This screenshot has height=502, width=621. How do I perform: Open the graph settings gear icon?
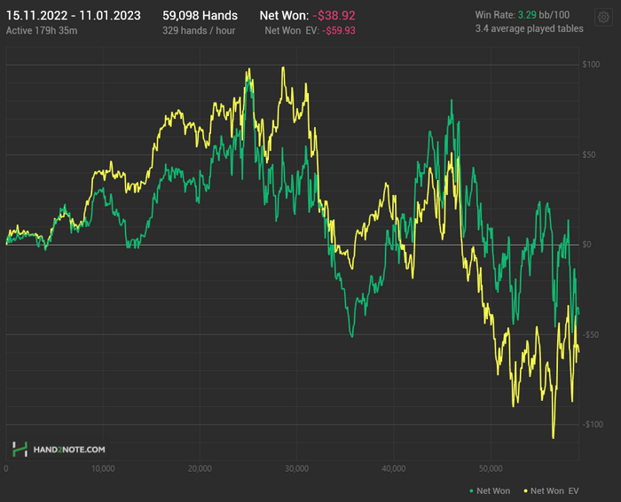pos(603,18)
